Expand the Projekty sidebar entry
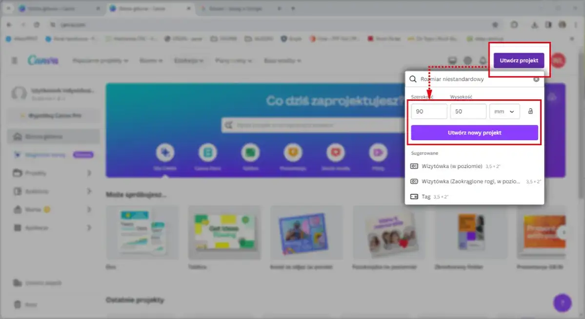 click(x=89, y=173)
